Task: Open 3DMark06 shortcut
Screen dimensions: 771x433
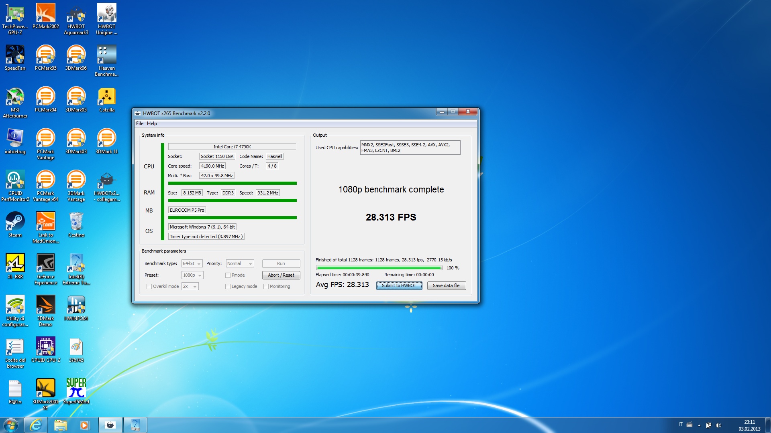Action: click(x=76, y=58)
